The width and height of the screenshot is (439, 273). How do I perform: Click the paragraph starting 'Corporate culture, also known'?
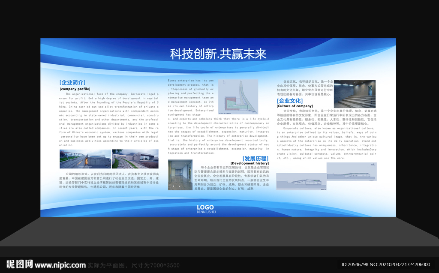tap(327, 143)
